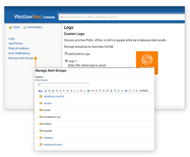Select the ALL alphabet filter
The height and width of the screenshot is (157, 190).
(40, 91)
